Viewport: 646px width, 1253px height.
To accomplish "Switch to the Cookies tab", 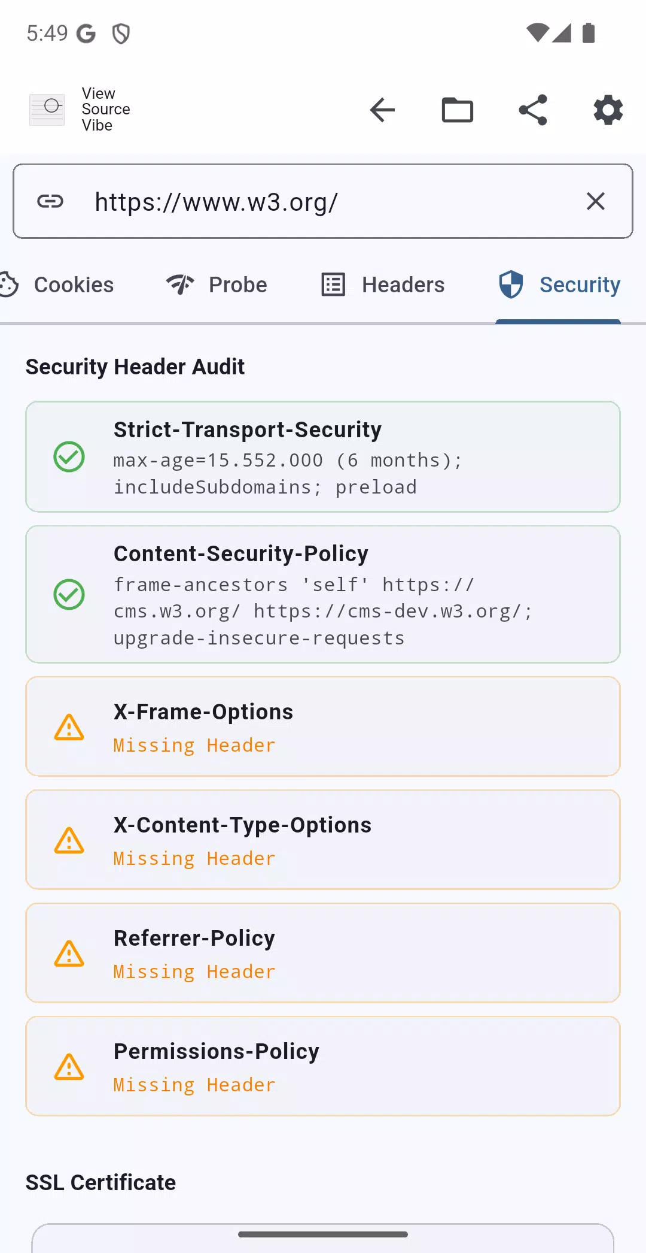I will point(57,285).
